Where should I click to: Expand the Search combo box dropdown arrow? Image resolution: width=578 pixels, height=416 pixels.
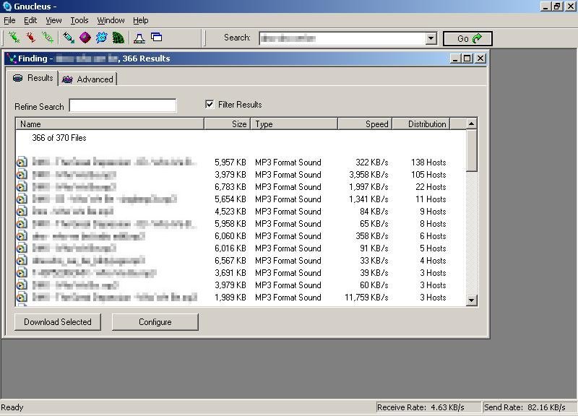[431, 38]
